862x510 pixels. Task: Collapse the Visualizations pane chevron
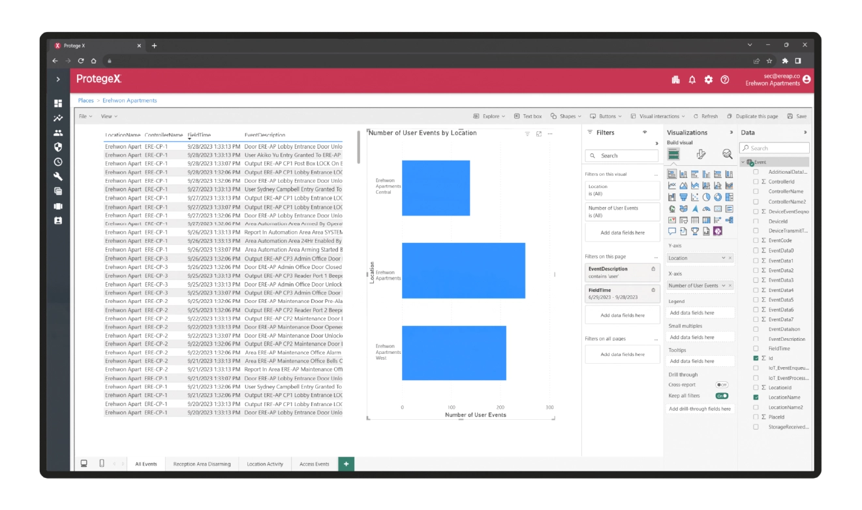click(731, 133)
